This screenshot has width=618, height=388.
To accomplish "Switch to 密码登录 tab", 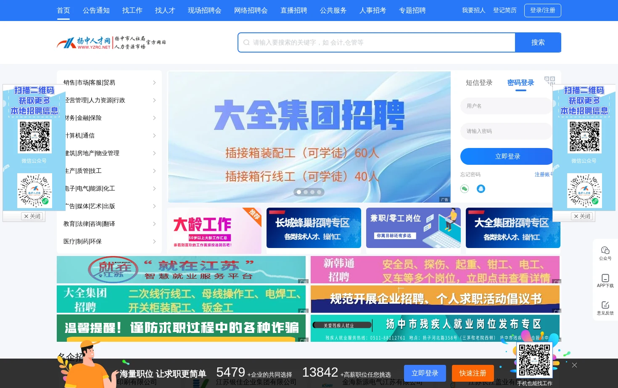I will coord(521,83).
